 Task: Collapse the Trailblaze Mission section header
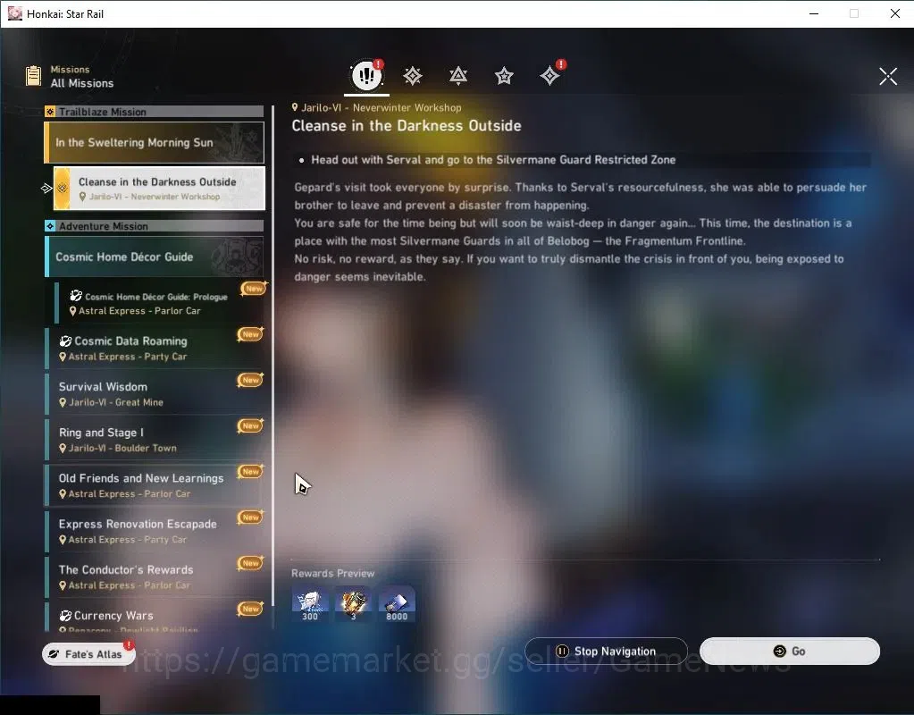tap(155, 112)
